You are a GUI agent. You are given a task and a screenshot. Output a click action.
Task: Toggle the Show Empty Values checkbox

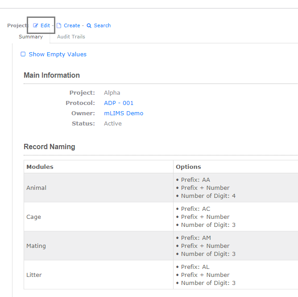23,54
